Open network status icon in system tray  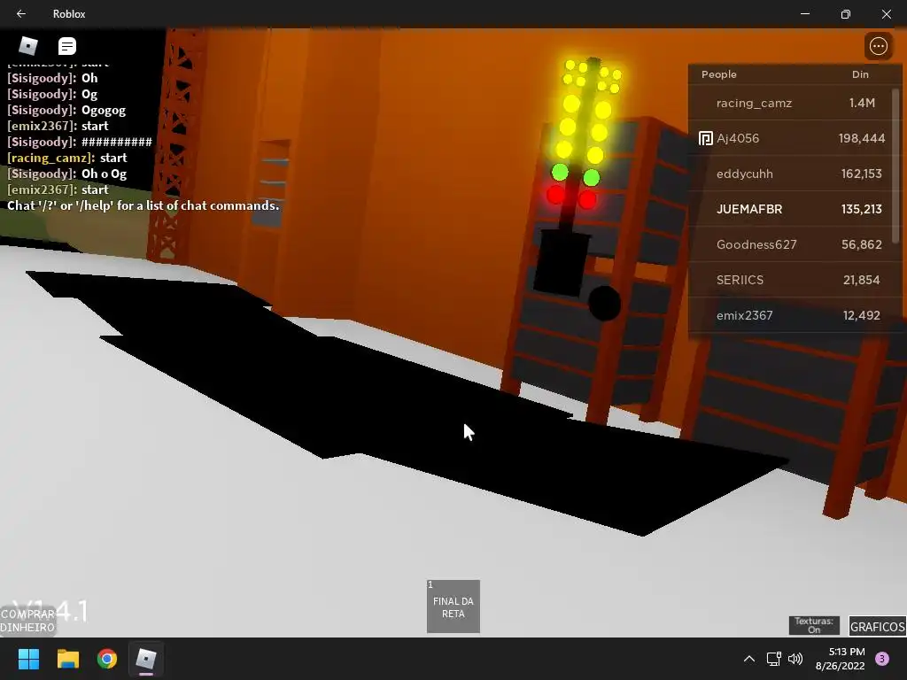[x=773, y=659]
